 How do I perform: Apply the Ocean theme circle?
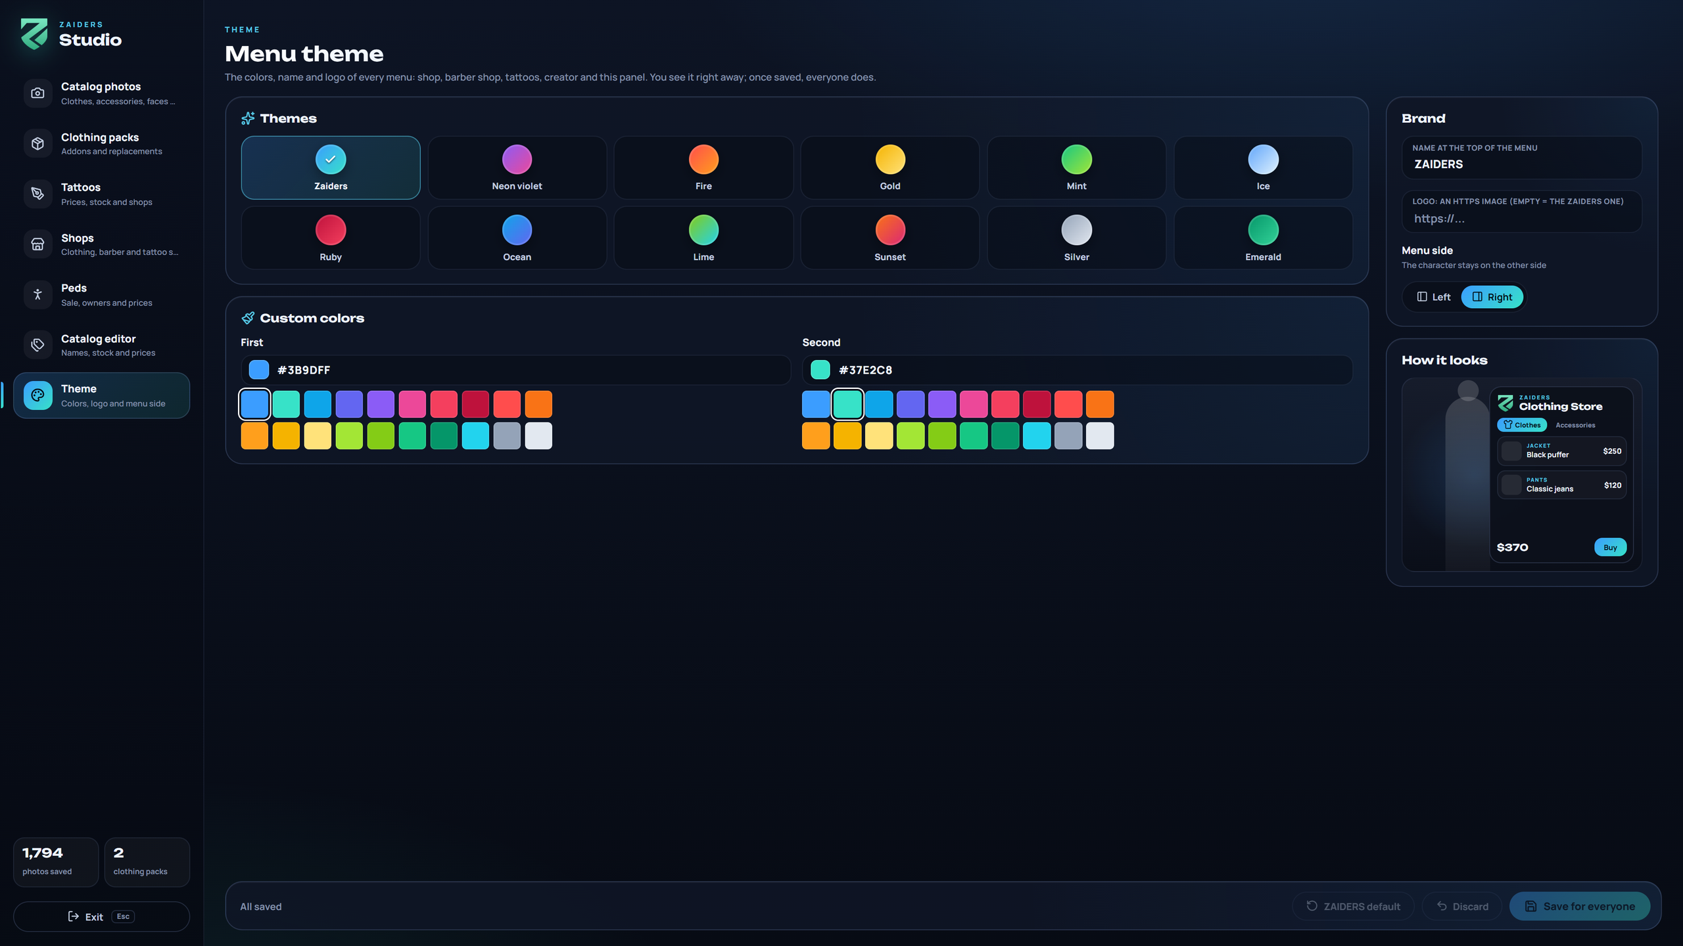pos(517,230)
